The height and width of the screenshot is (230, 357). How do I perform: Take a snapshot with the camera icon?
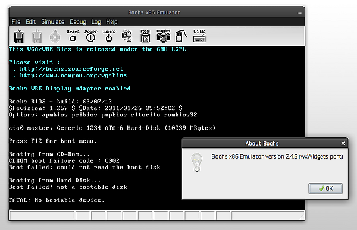163,36
